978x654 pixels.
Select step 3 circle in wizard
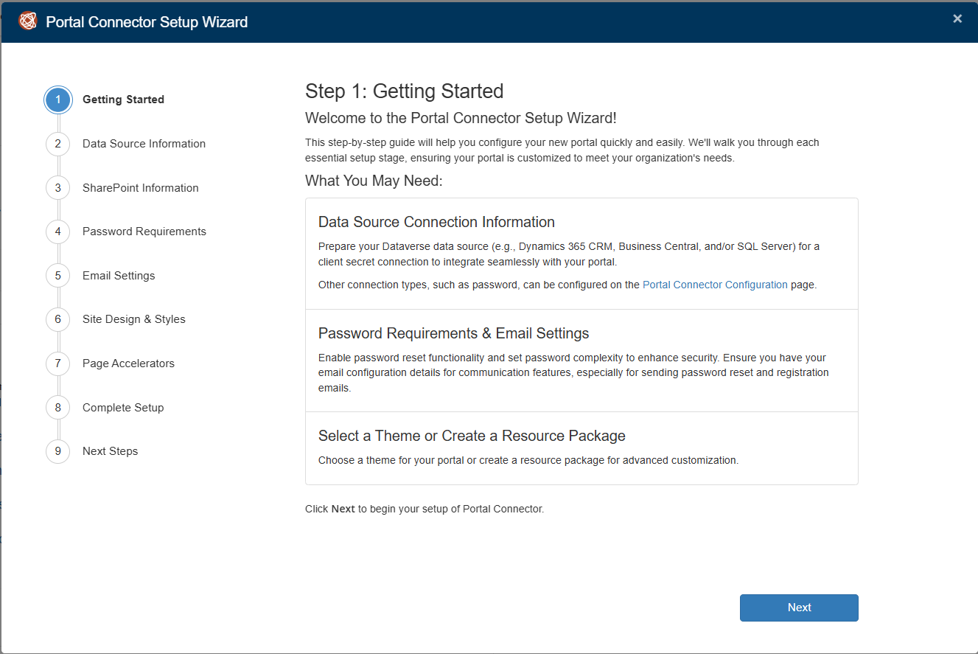click(x=58, y=188)
